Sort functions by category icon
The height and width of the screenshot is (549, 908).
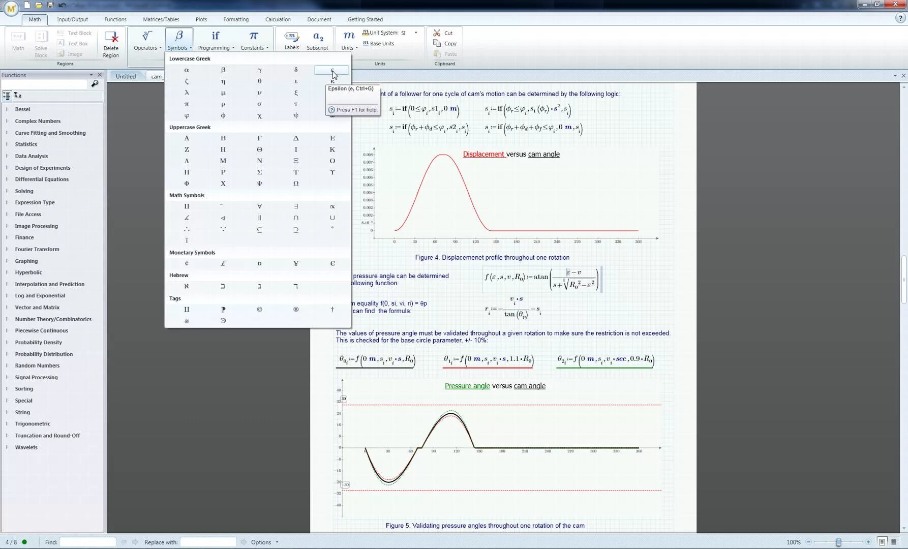(x=7, y=96)
